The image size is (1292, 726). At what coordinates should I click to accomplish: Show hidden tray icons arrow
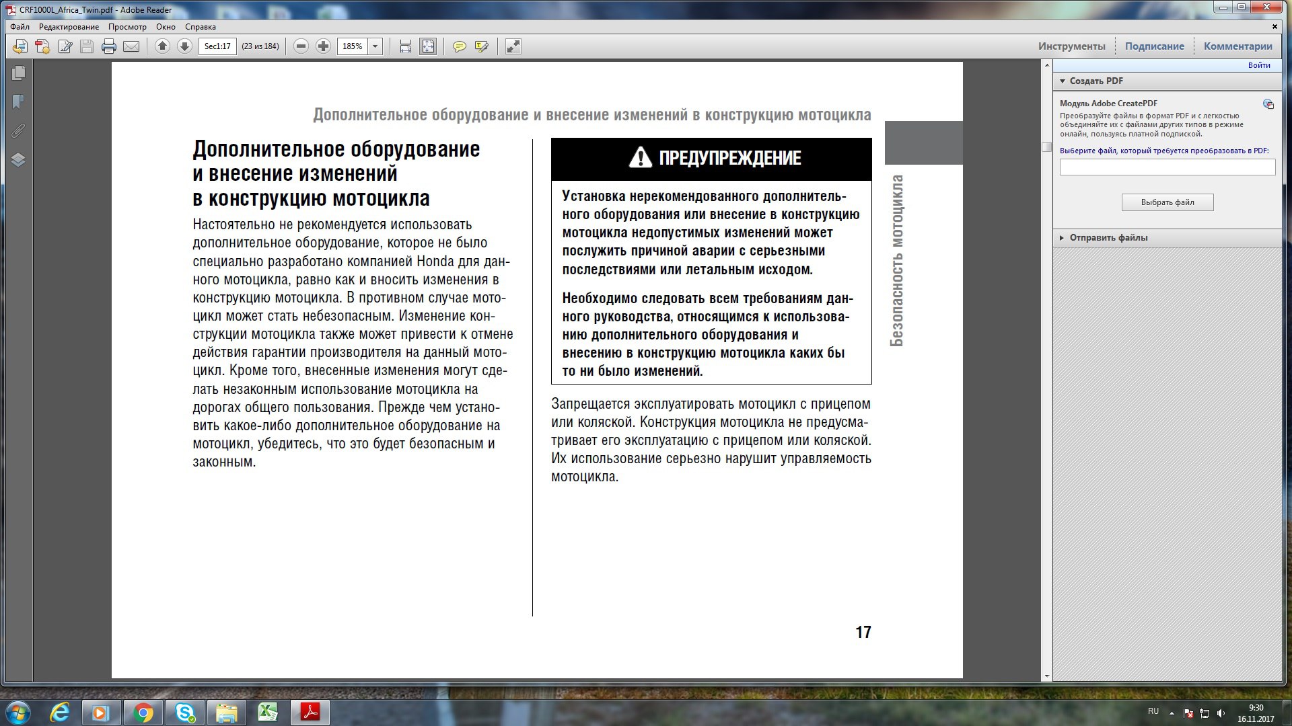(x=1172, y=713)
